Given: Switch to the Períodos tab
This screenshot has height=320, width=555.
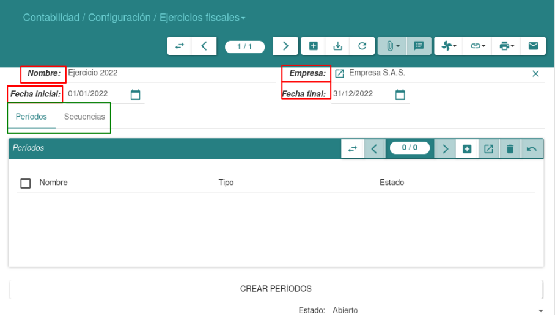Looking at the screenshot, I should (31, 117).
